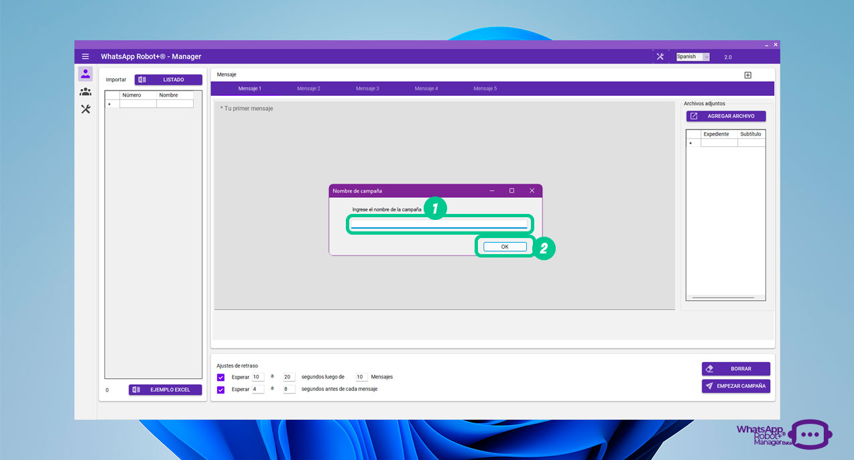Click the empty cell under Nombre

[175, 104]
